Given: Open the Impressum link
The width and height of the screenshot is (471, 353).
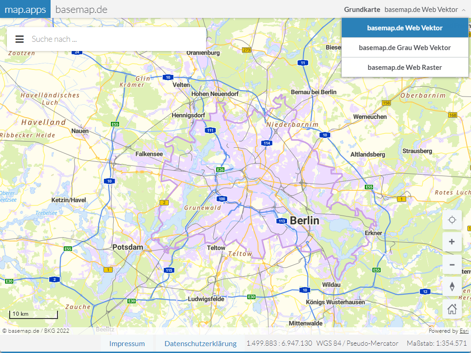Looking at the screenshot, I should [x=127, y=344].
